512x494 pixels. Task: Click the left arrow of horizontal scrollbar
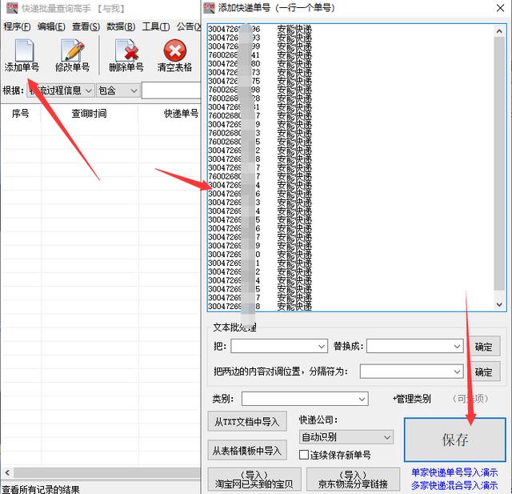coord(7,472)
